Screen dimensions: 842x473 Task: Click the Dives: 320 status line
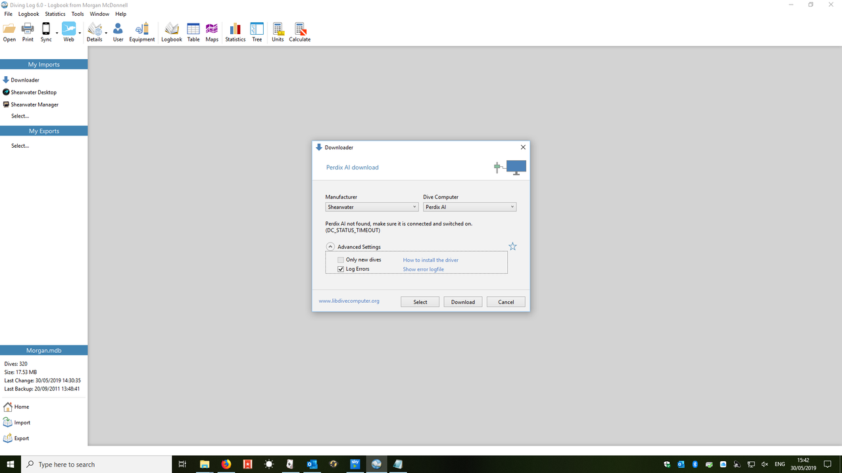coord(16,363)
